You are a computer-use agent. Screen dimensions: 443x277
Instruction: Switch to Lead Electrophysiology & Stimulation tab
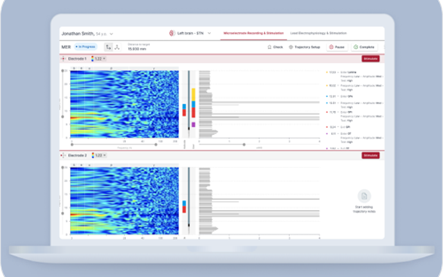click(x=318, y=33)
